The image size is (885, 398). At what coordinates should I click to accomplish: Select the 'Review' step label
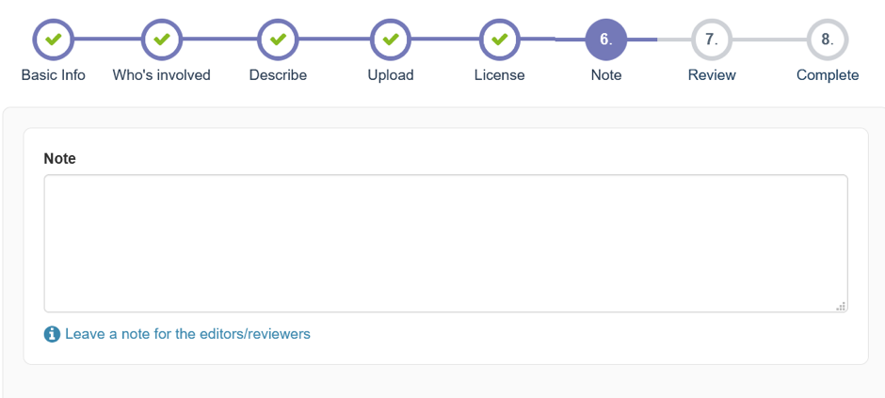click(712, 75)
